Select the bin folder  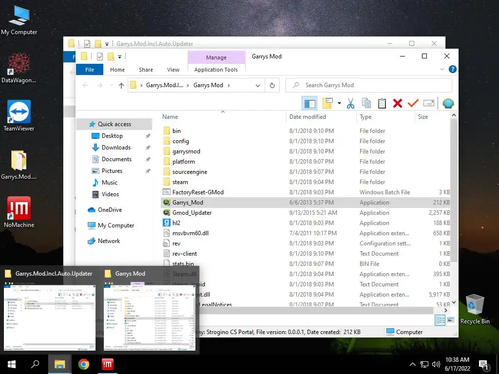tap(176, 131)
